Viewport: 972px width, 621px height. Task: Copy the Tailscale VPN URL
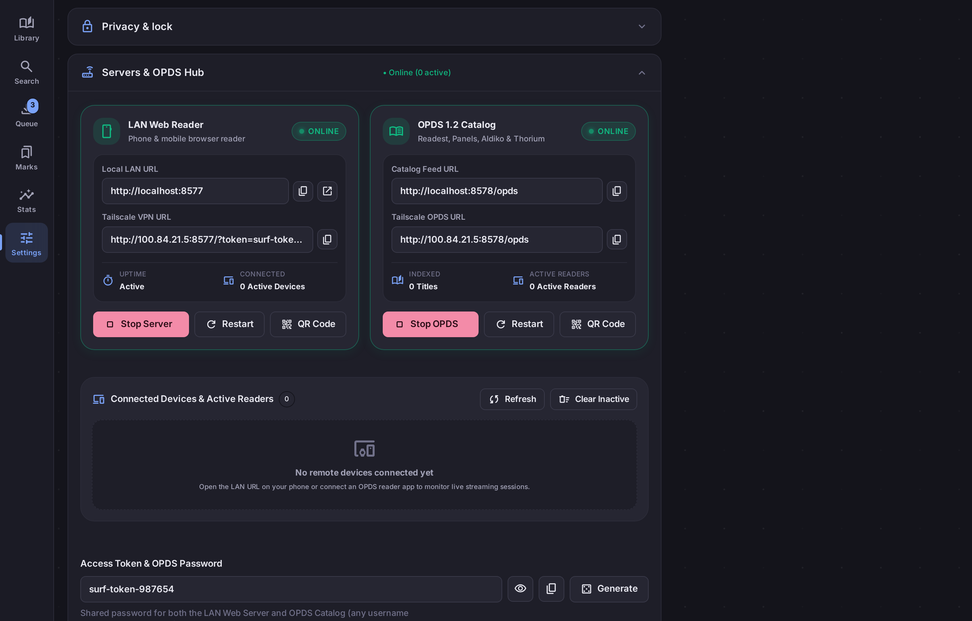(327, 239)
